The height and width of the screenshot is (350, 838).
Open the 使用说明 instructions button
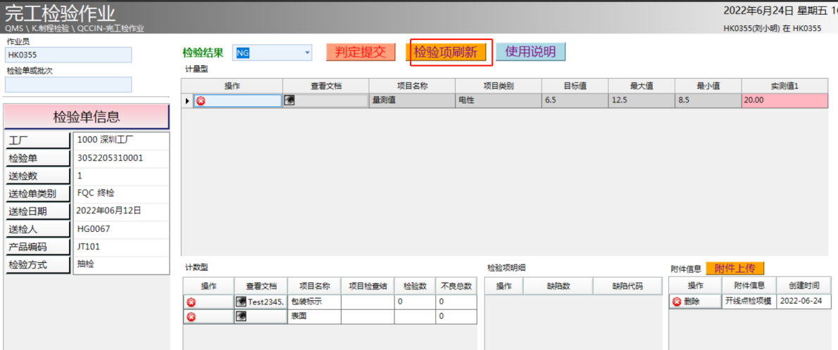pos(530,52)
